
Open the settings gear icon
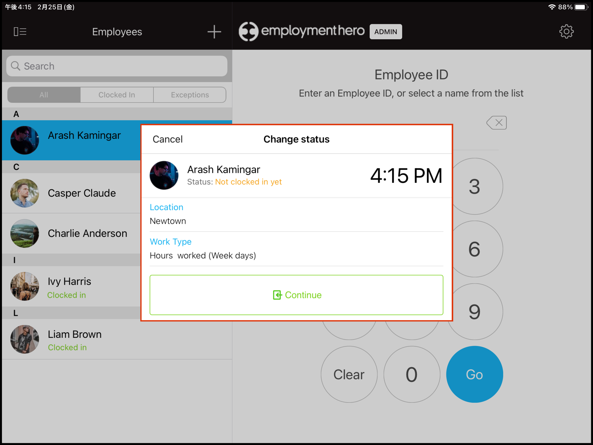(x=566, y=31)
